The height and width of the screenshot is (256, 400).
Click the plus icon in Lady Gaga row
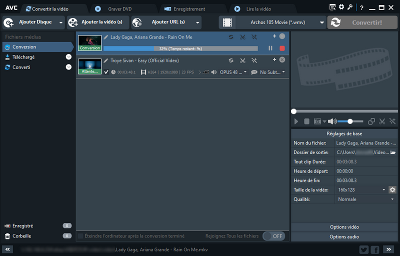274,36
